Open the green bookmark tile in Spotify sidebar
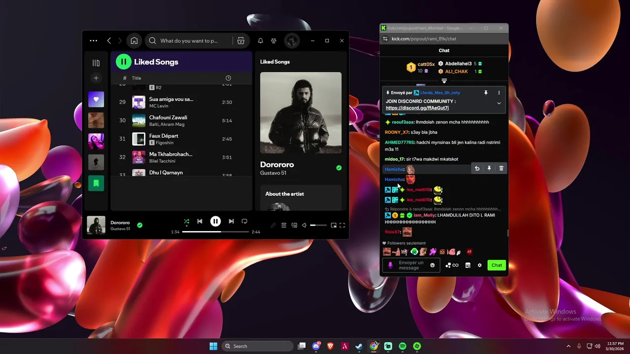 (x=96, y=183)
